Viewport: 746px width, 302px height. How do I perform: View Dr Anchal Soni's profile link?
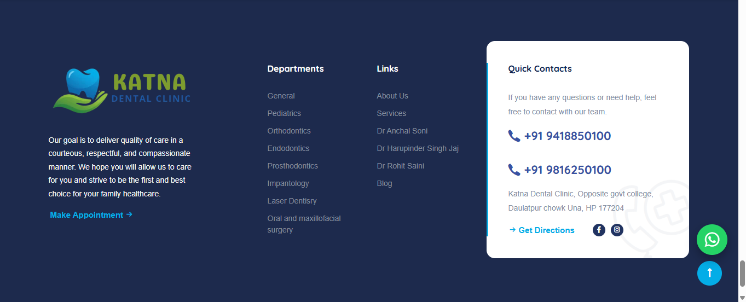pos(402,131)
